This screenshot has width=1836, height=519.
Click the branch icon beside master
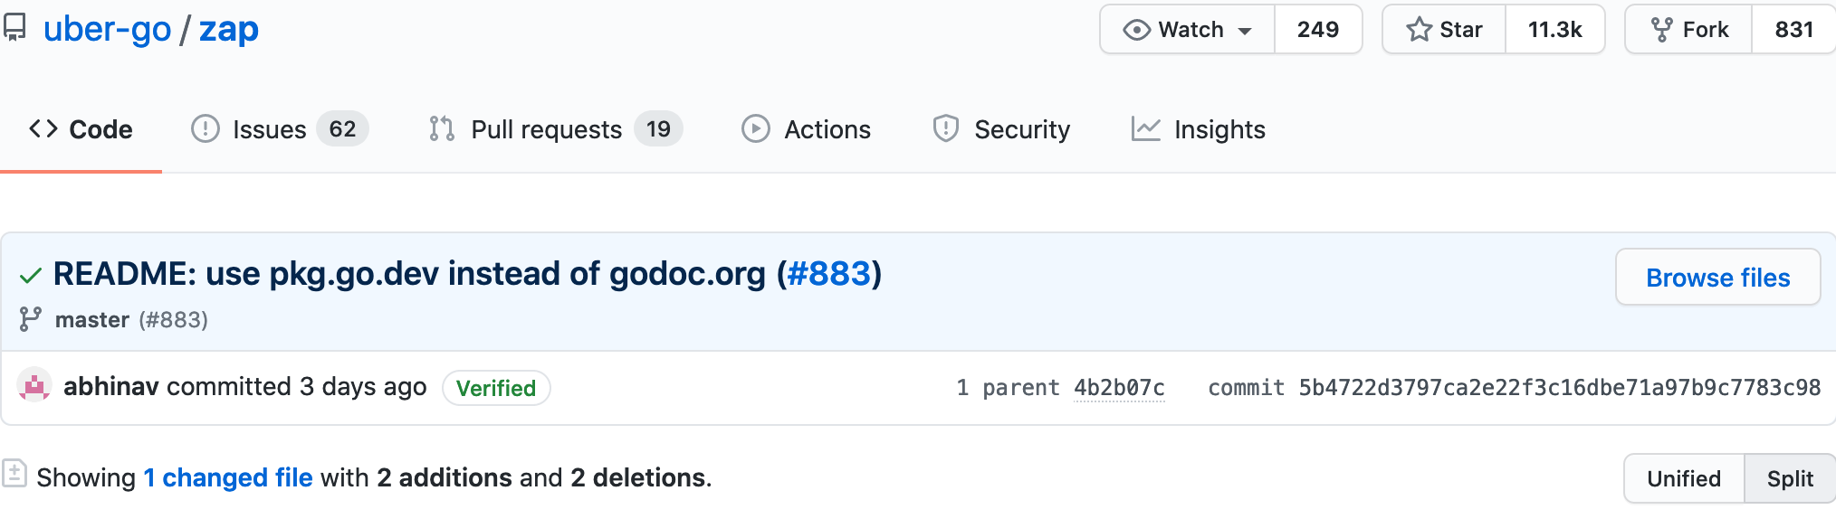31,319
